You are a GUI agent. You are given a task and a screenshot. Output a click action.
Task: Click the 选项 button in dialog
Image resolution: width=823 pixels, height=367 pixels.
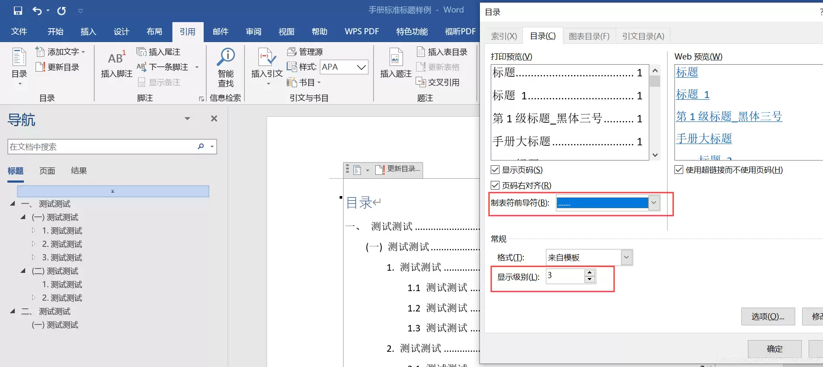(x=767, y=317)
